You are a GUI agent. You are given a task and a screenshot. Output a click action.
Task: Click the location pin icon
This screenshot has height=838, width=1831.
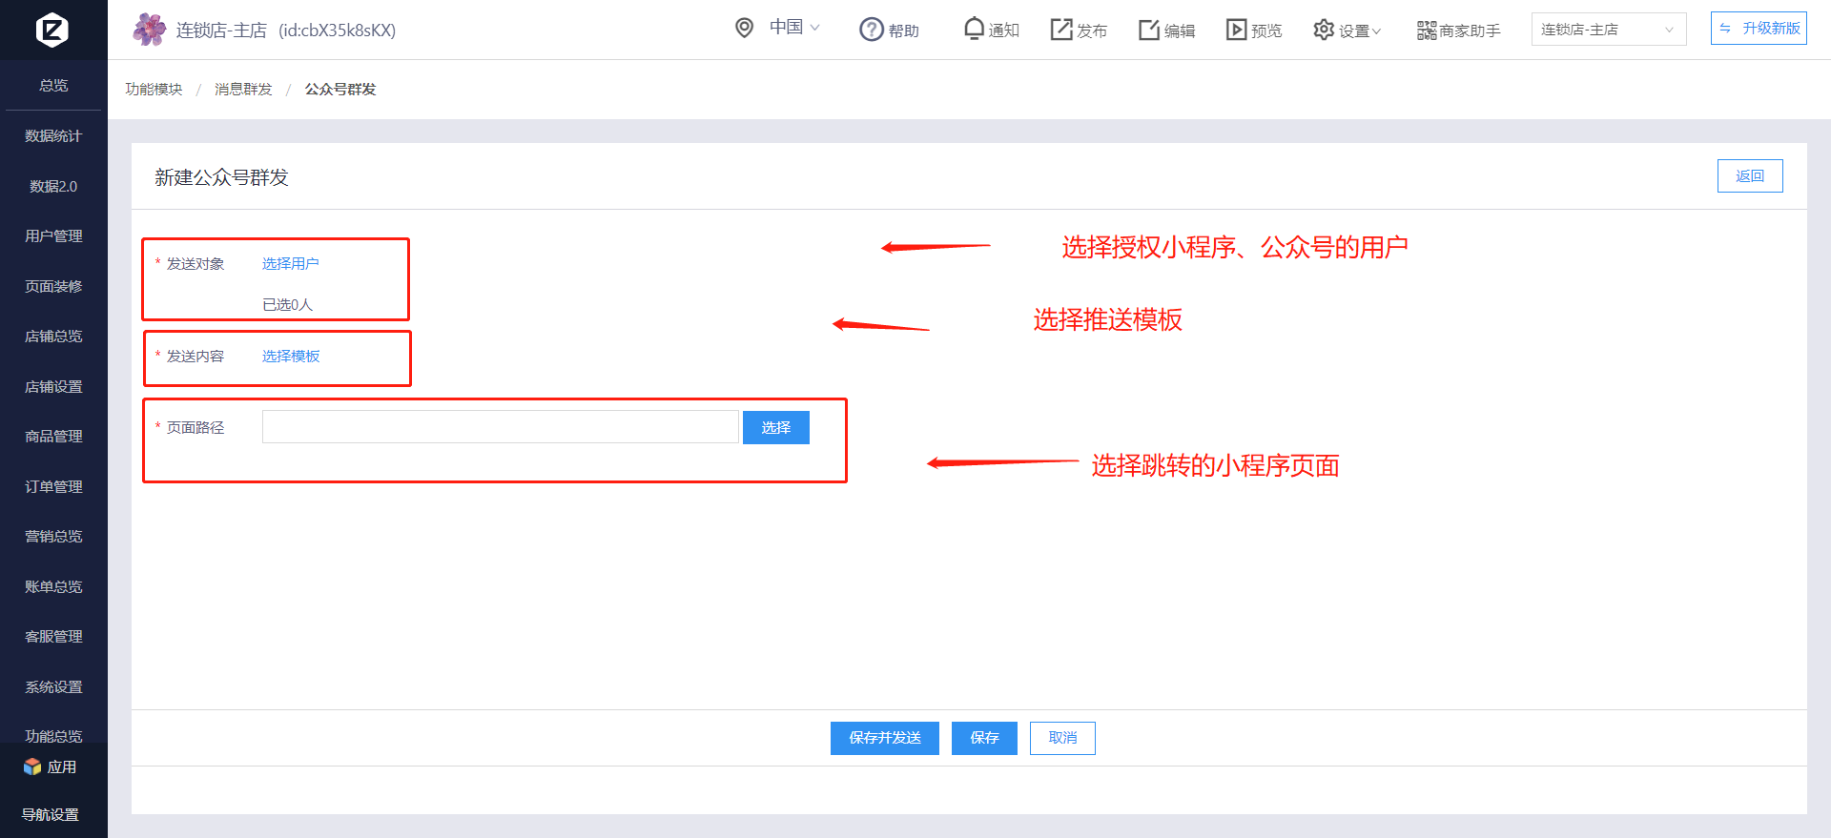click(745, 28)
